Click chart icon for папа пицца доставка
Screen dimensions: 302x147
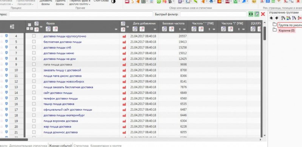[x=124, y=65]
